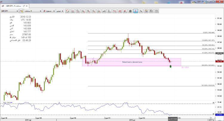This screenshot has width=224, height=121.
Task: Click the candlestick app icon at top-left
Action: (1, 2)
